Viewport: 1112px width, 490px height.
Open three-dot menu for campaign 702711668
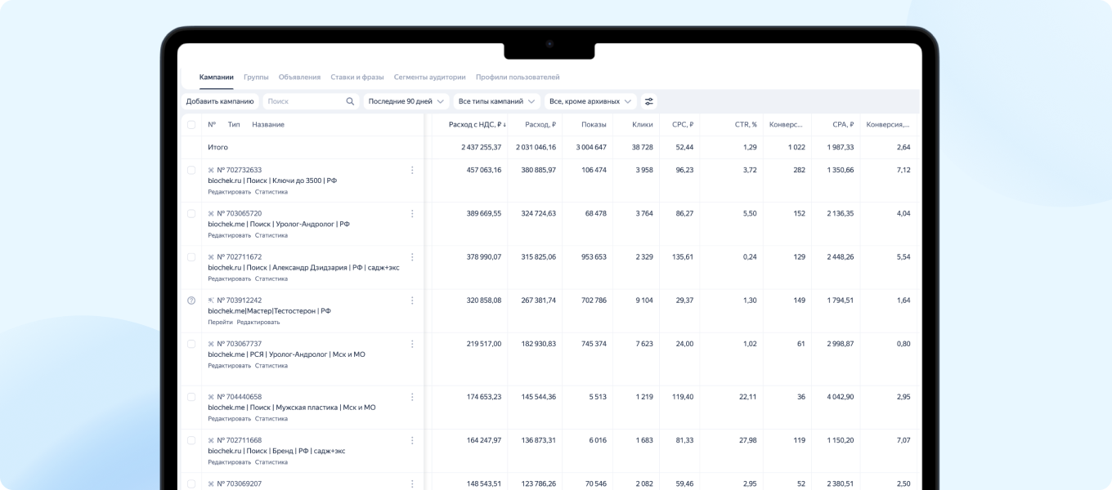coord(412,440)
